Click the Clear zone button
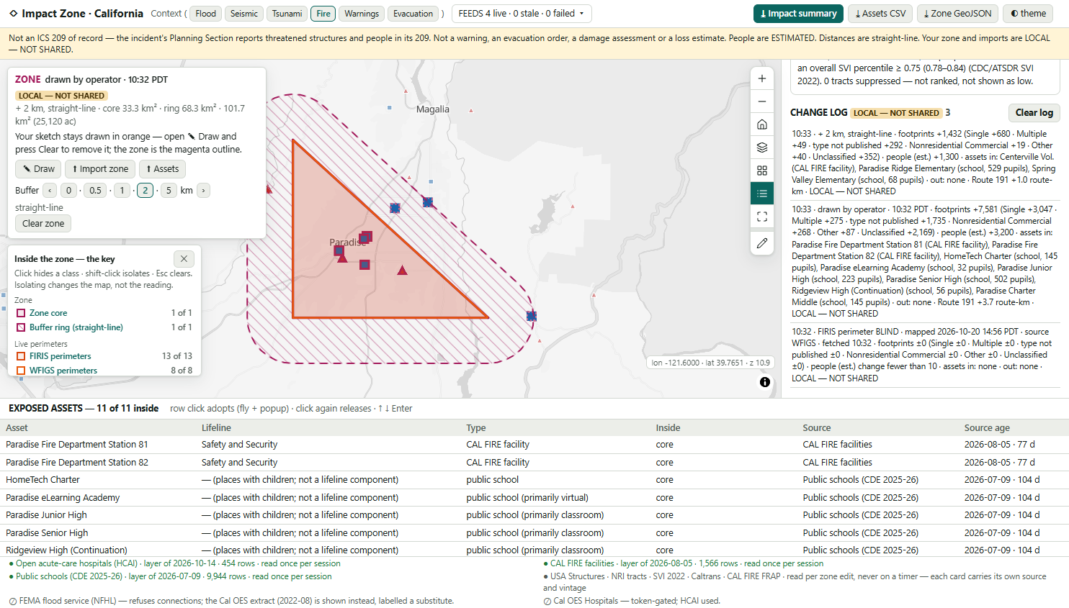 (x=43, y=224)
